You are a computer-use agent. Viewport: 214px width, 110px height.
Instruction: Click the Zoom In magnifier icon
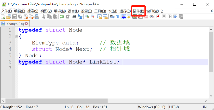(x=87, y=17)
